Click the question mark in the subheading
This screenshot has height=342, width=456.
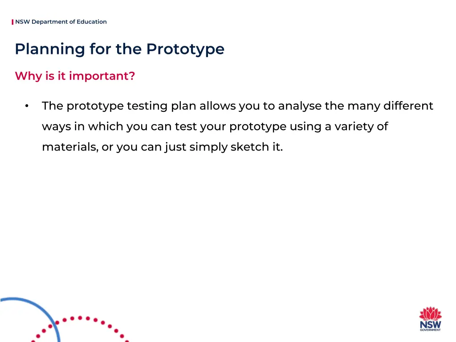(x=132, y=76)
